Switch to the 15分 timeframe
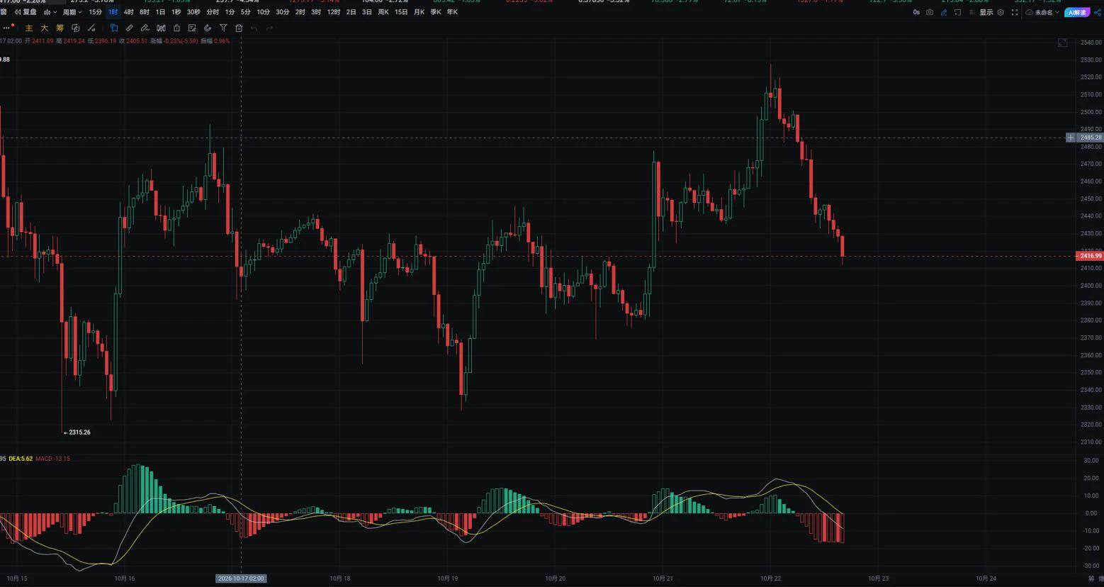1104x587 pixels. tap(95, 12)
